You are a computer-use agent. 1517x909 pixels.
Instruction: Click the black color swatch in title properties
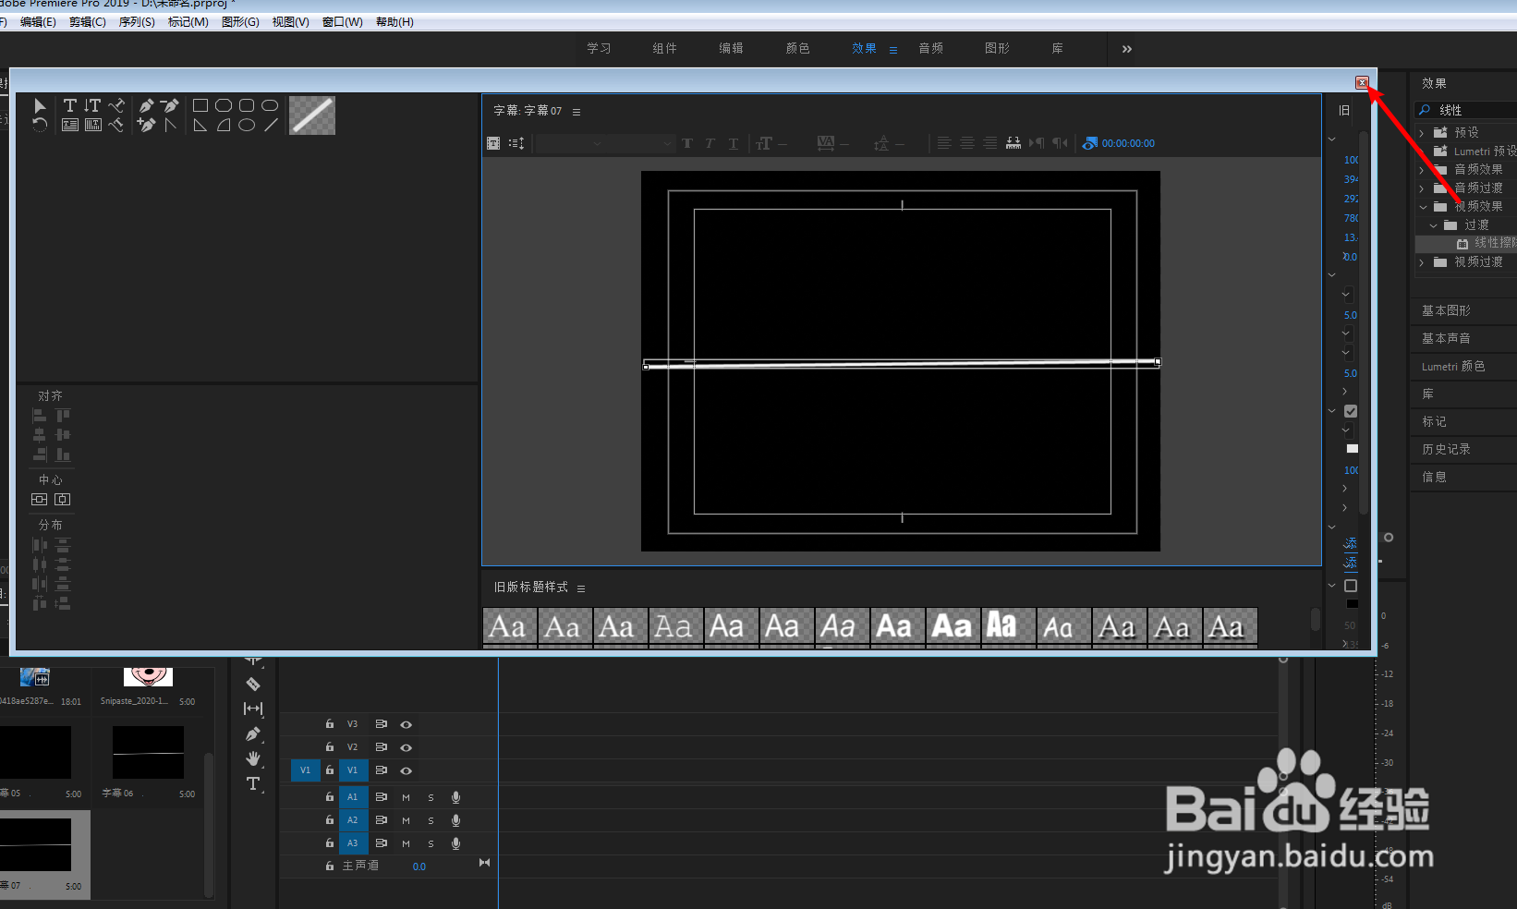(x=1353, y=604)
